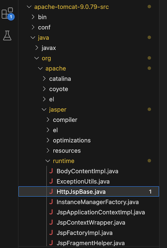
Task: Click the modified dot on jasper row
Action: click(149, 109)
